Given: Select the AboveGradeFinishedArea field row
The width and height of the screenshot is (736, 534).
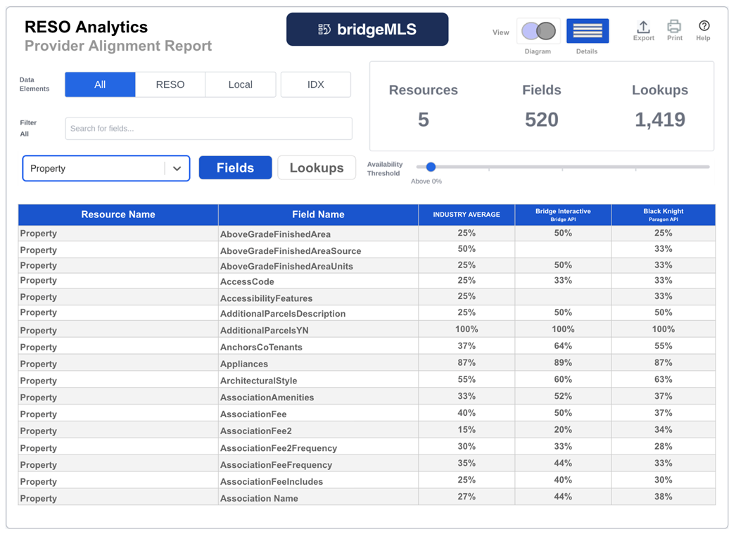Looking at the screenshot, I should point(367,233).
